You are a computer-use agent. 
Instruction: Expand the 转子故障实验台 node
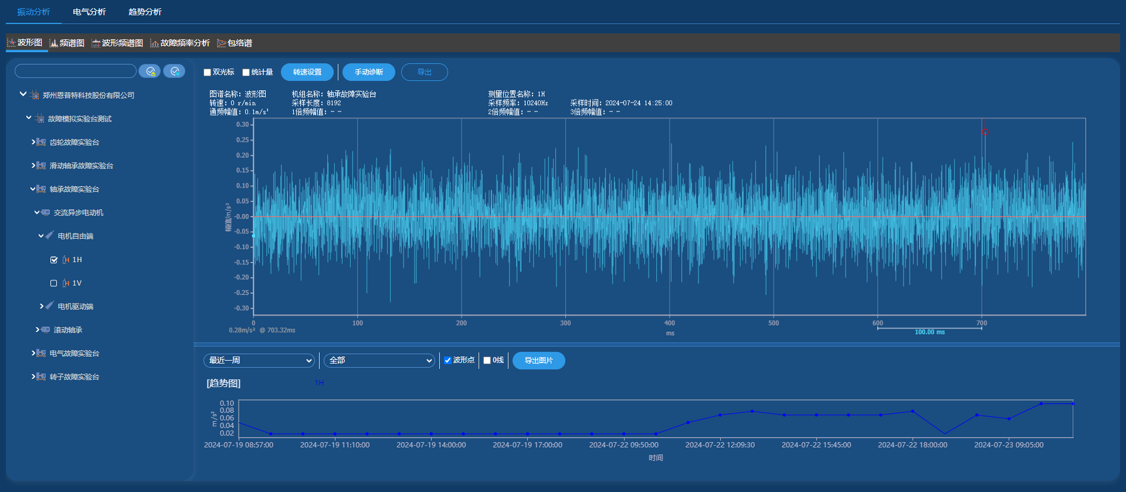pos(33,376)
